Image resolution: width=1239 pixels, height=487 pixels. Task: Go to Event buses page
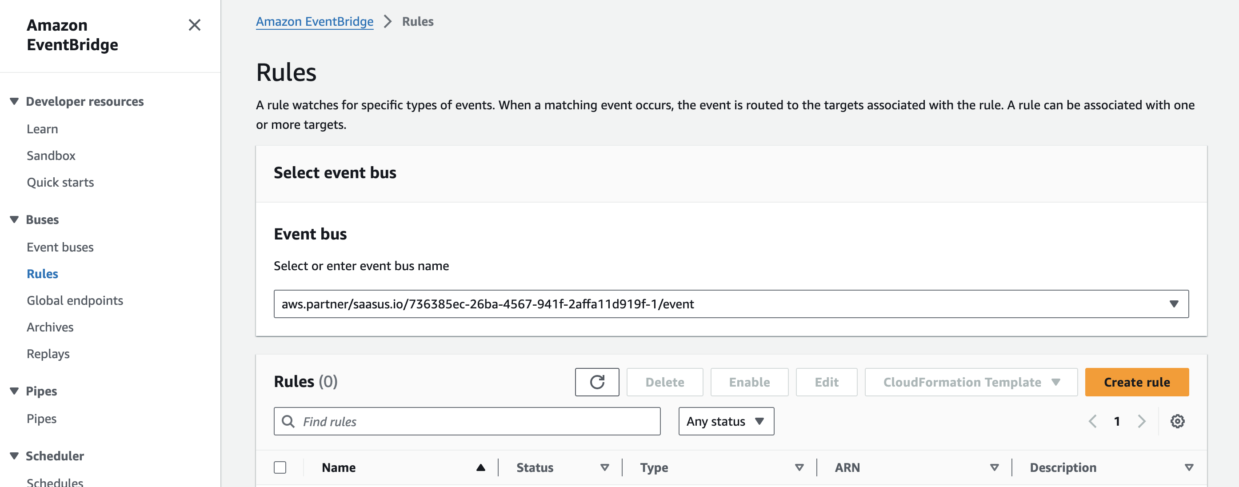[60, 247]
